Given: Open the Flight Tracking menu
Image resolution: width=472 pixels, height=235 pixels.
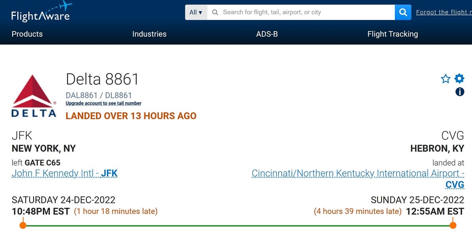Looking at the screenshot, I should pyautogui.click(x=393, y=34).
